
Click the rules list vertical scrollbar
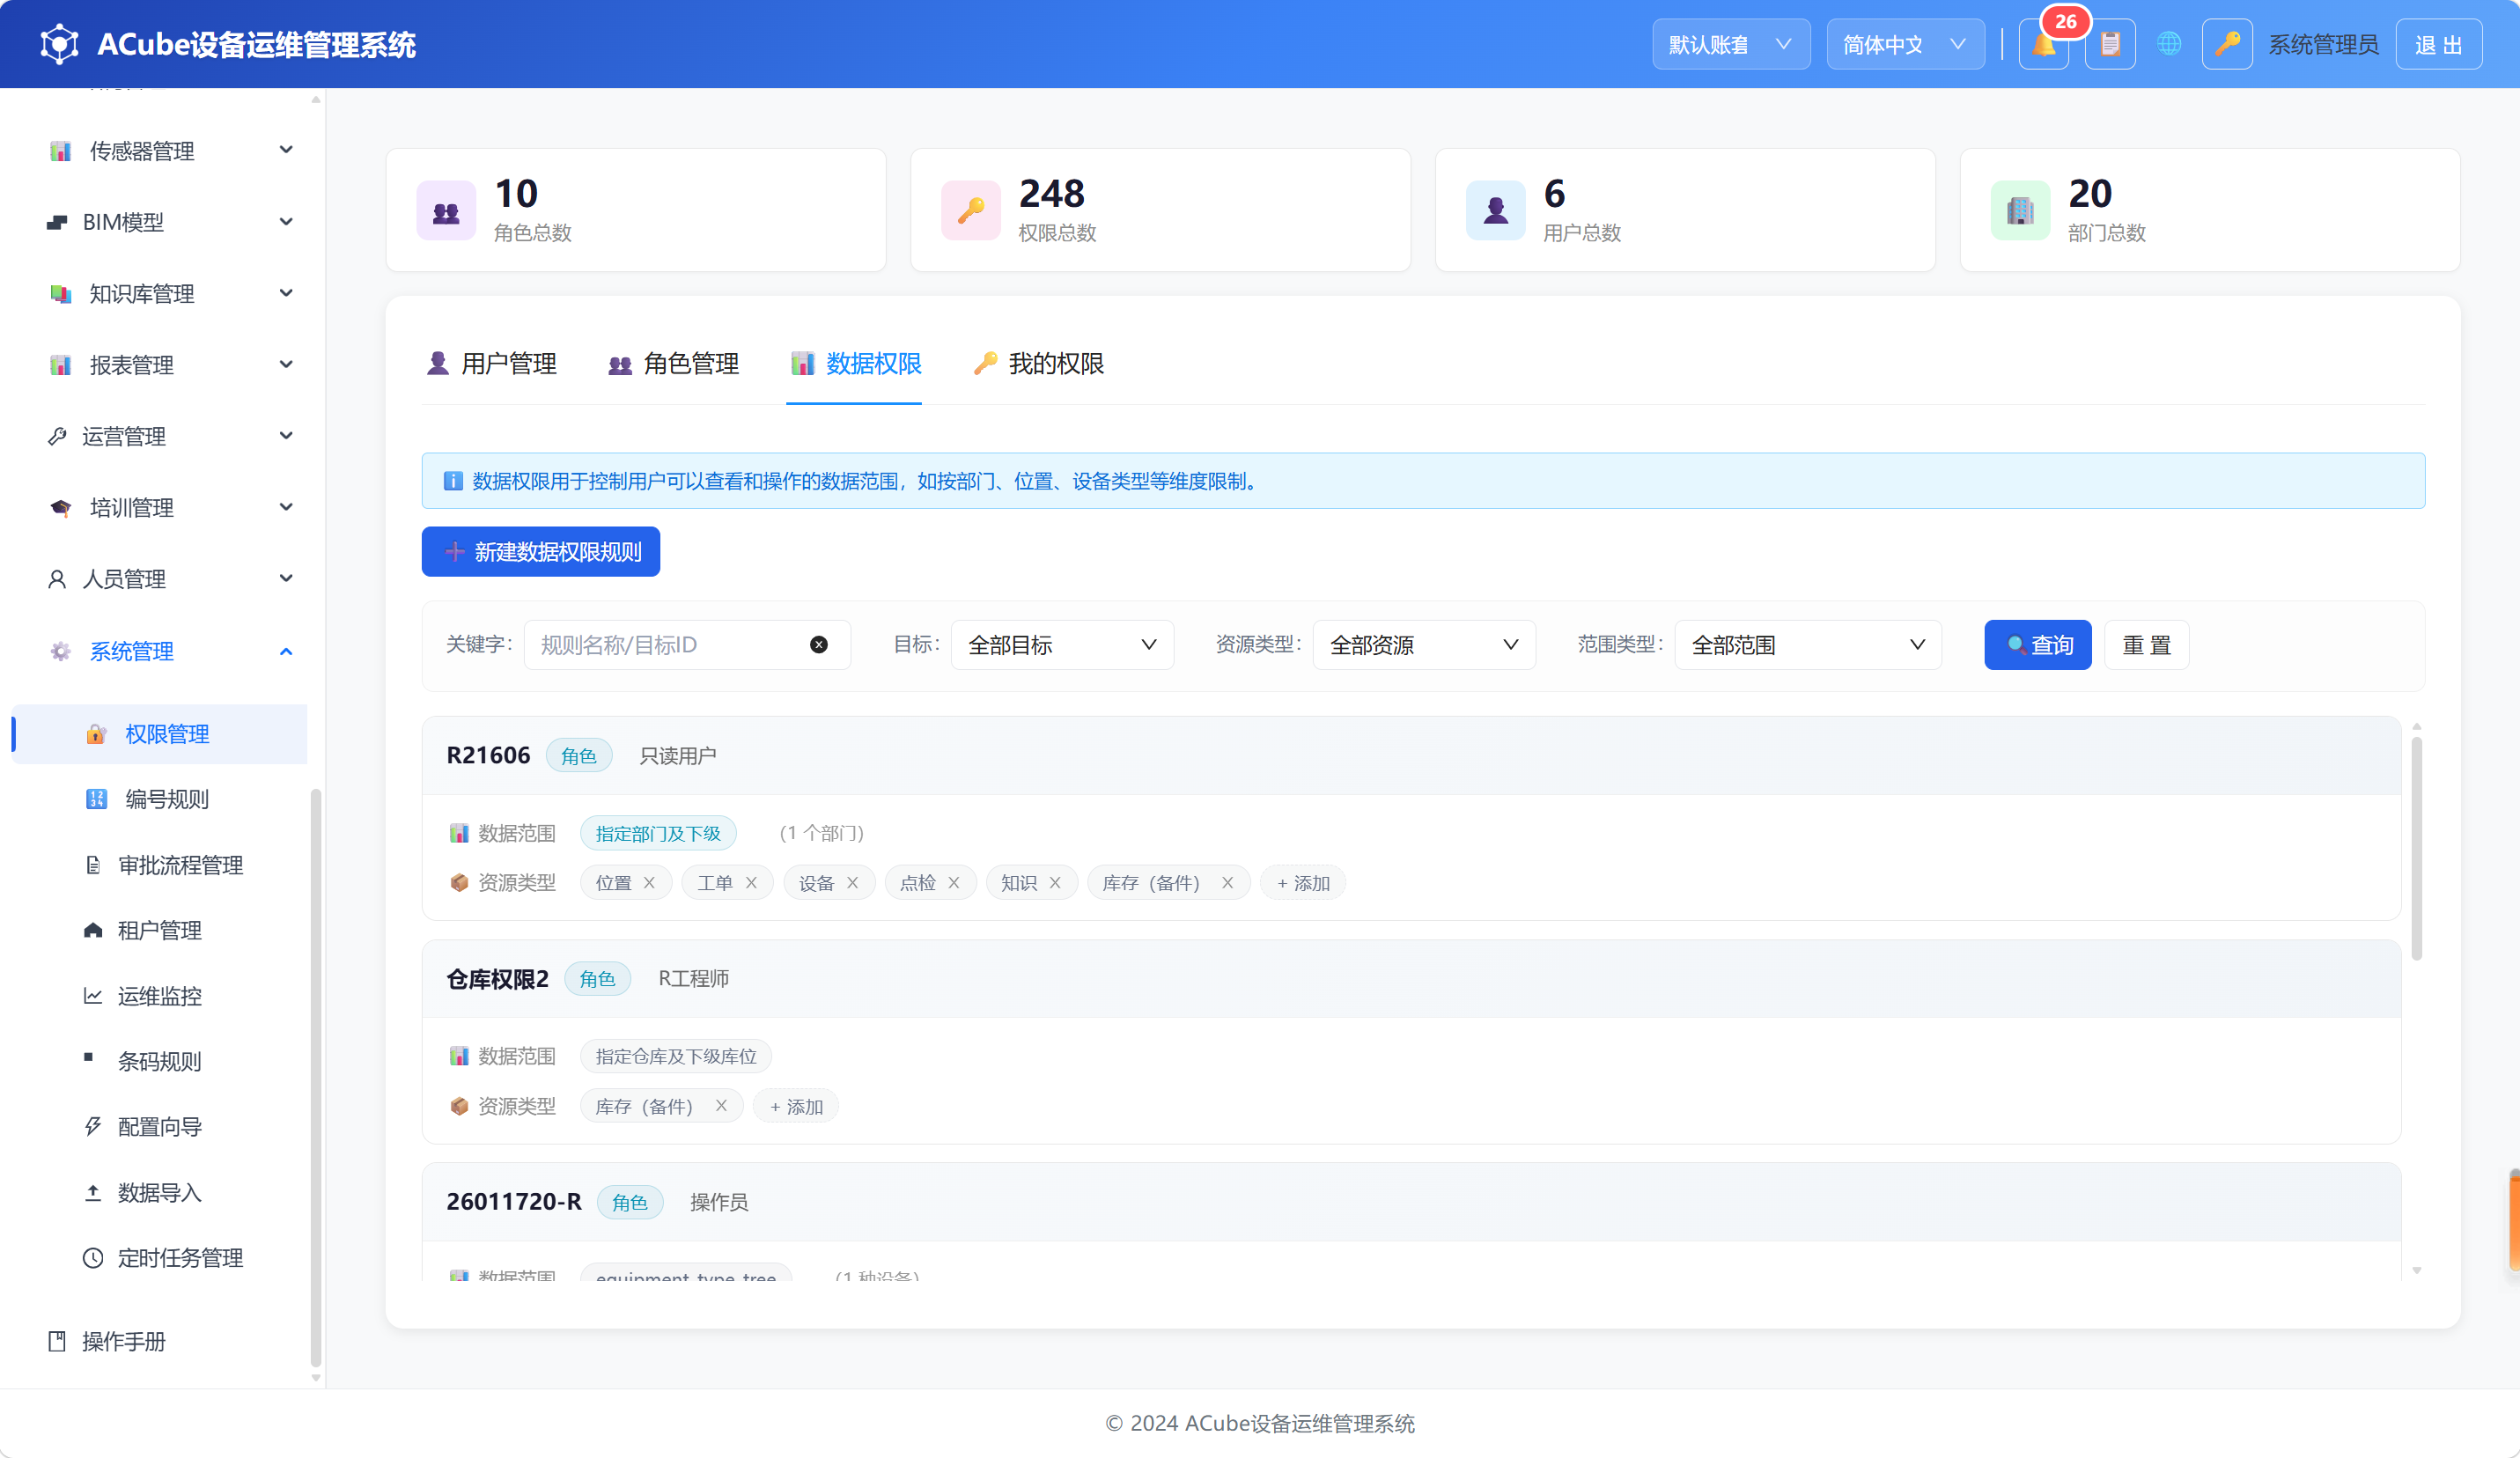click(2416, 848)
